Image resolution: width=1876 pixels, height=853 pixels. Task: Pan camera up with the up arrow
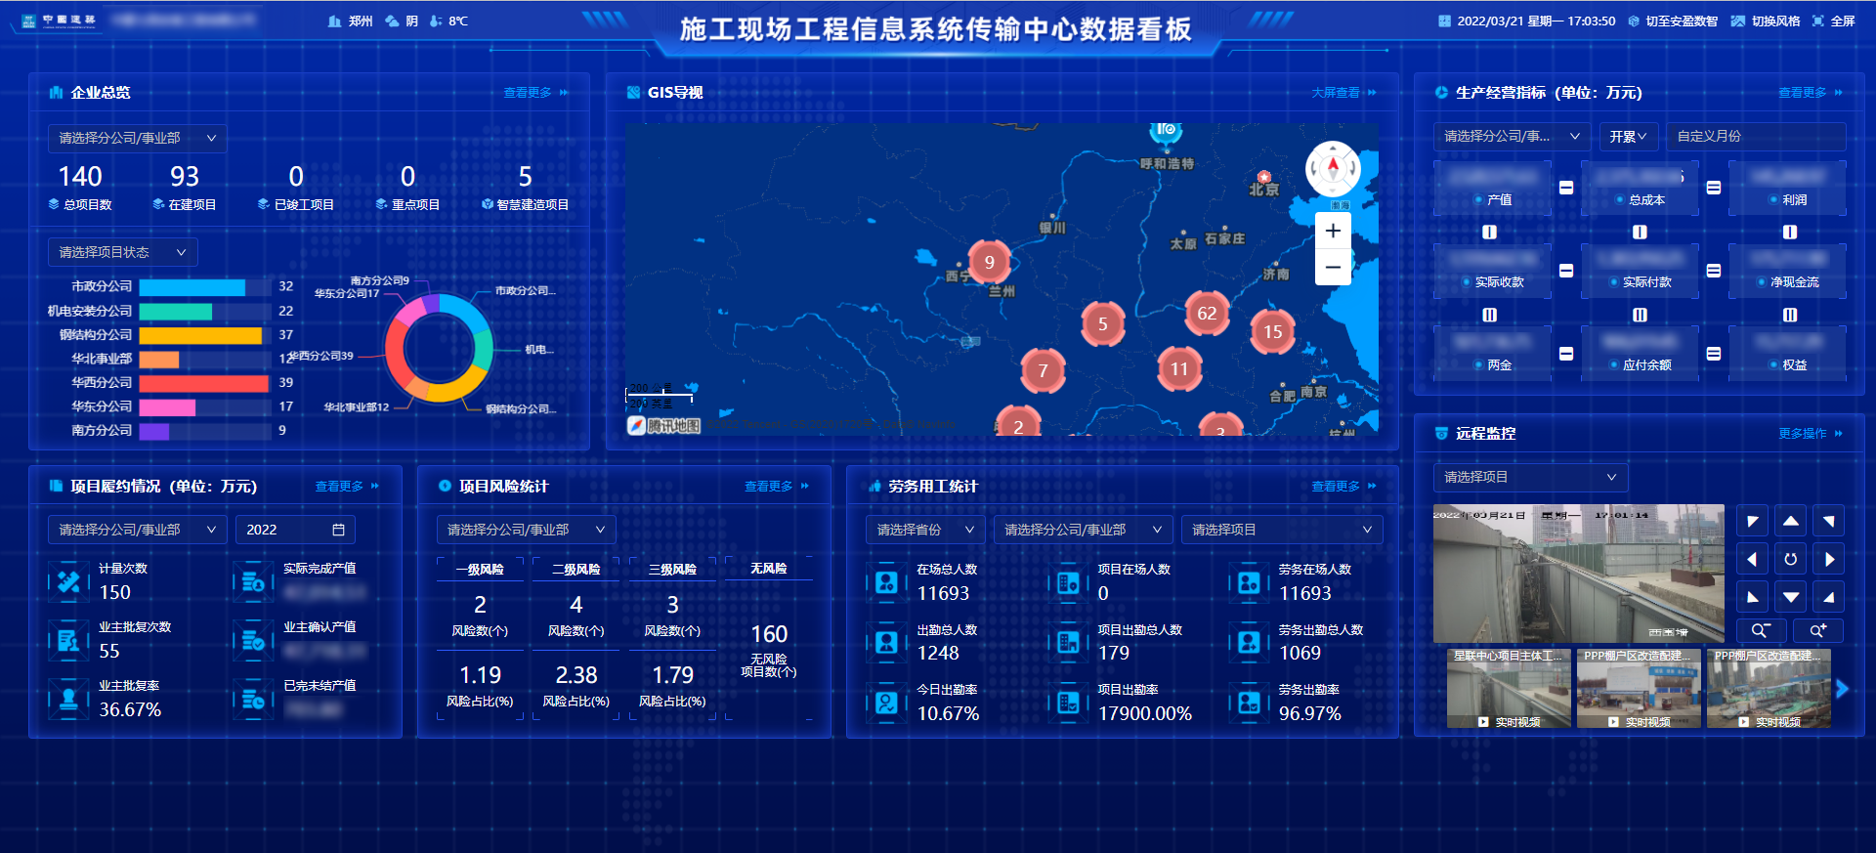pos(1790,522)
